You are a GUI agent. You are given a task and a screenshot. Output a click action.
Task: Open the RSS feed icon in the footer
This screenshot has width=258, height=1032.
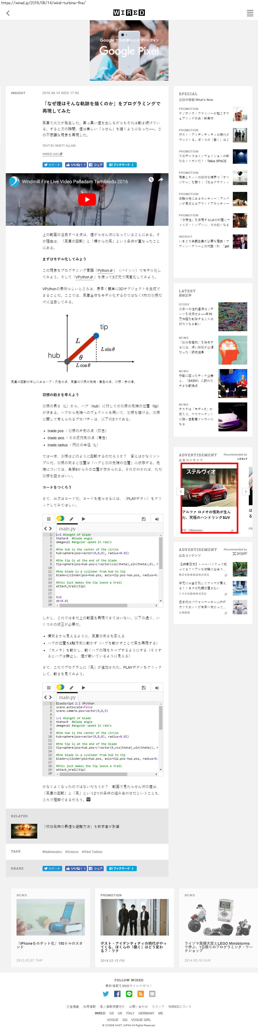[x=140, y=994]
